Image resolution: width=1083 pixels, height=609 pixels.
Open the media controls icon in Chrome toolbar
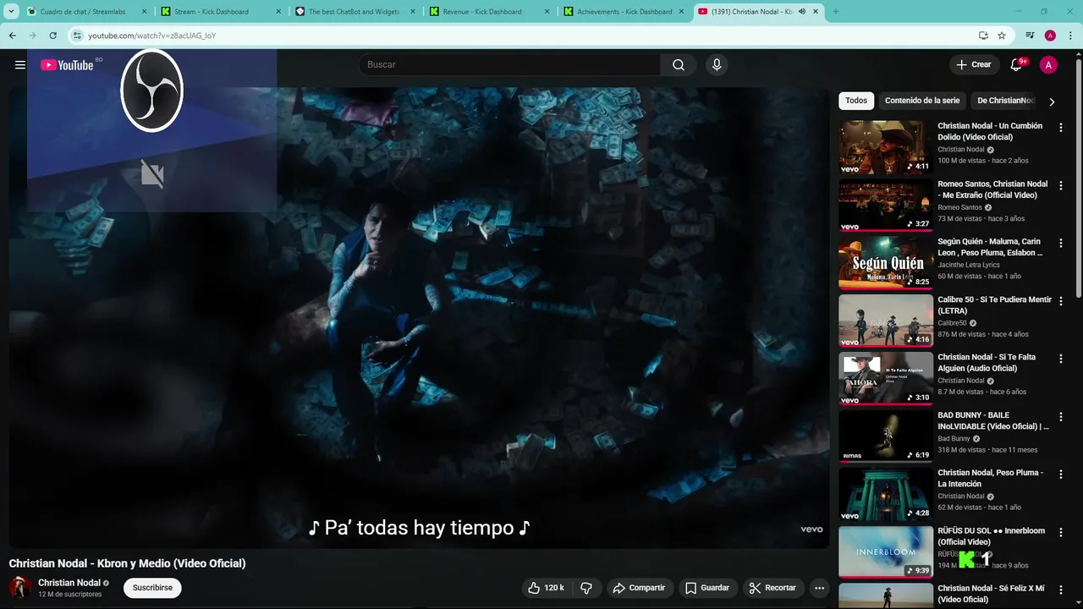pos(1030,36)
